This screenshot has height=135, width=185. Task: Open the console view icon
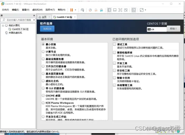click(134, 10)
